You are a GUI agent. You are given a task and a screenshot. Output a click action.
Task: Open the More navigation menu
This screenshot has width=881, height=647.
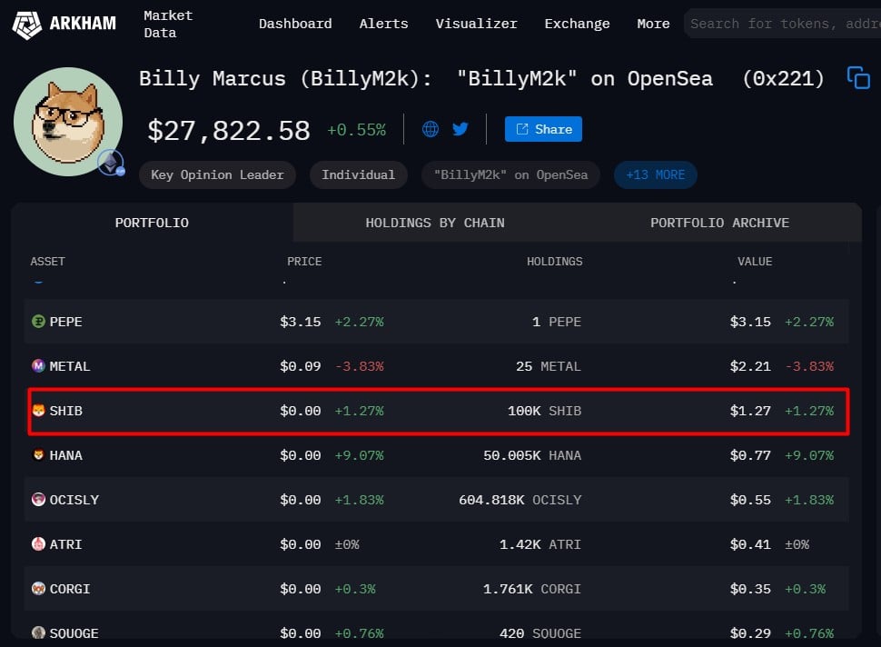click(x=653, y=24)
